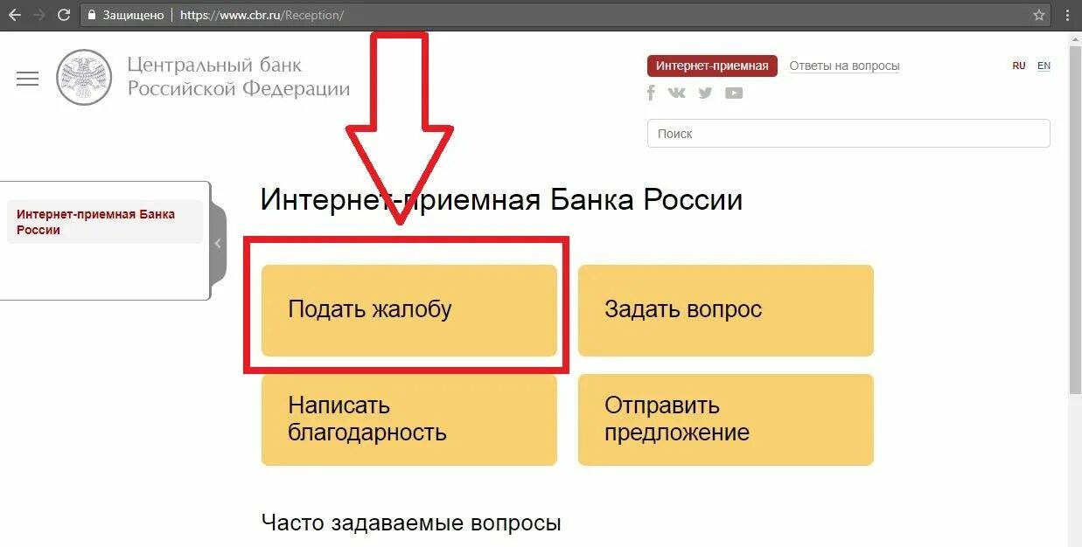Select Интернет-приемная Банка России sidebar item
The height and width of the screenshot is (547, 1082).
[x=104, y=222]
